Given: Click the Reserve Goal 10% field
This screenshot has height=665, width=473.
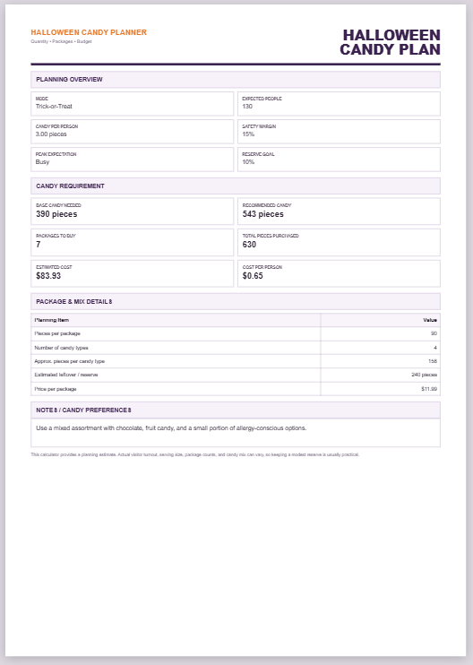Looking at the screenshot, I should tap(339, 160).
